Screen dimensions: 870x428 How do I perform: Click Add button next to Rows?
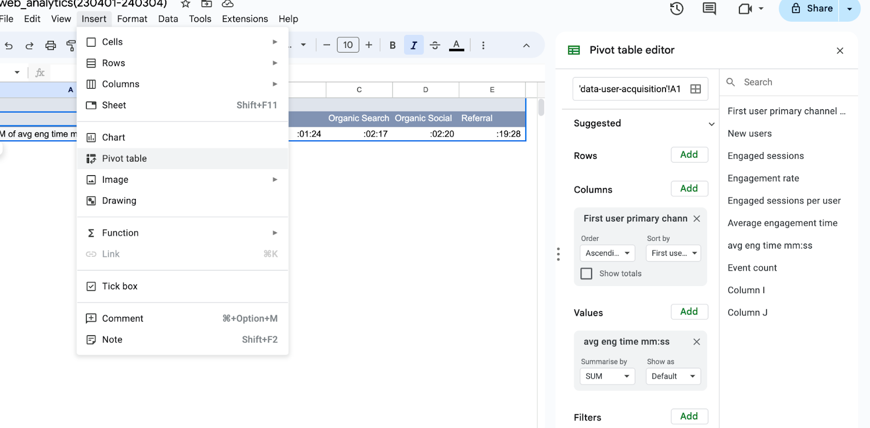689,155
